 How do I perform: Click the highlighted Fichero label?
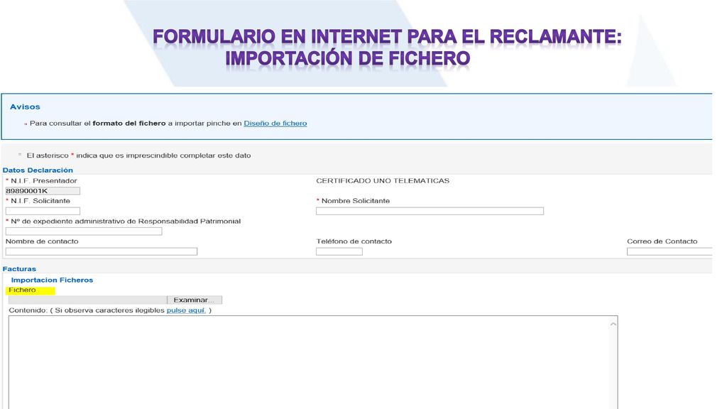coord(22,290)
